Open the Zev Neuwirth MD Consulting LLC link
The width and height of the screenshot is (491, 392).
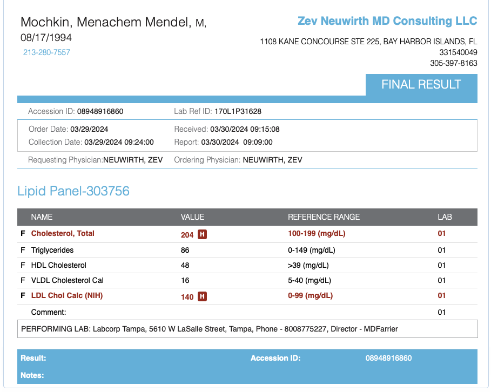387,21
